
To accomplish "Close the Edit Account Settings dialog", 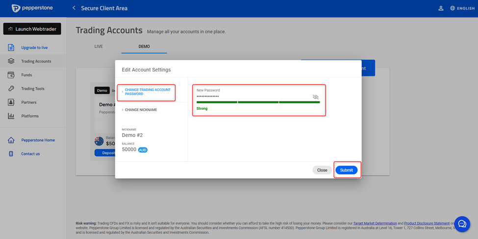I will (322, 170).
